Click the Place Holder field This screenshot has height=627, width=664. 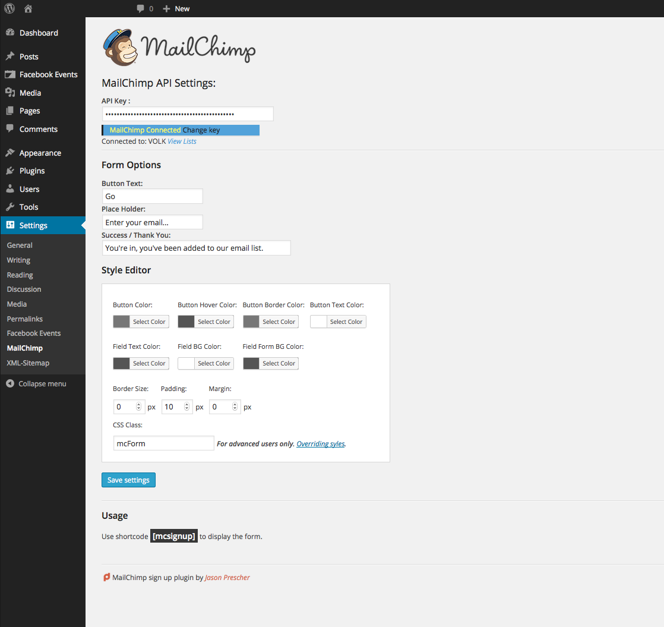pos(153,222)
